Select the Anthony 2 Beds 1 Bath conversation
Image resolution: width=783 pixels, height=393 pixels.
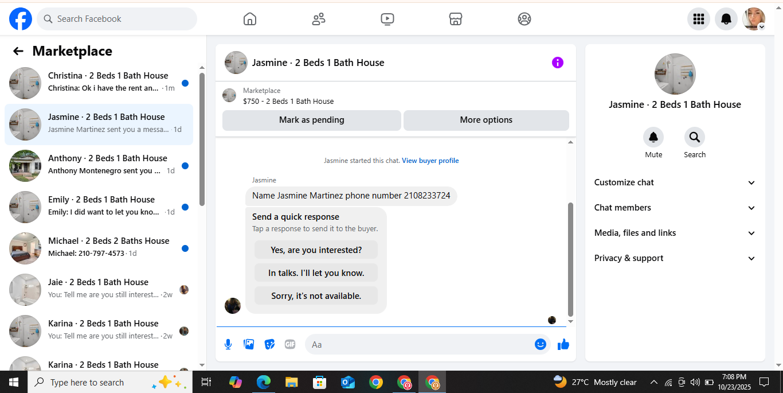pyautogui.click(x=99, y=166)
